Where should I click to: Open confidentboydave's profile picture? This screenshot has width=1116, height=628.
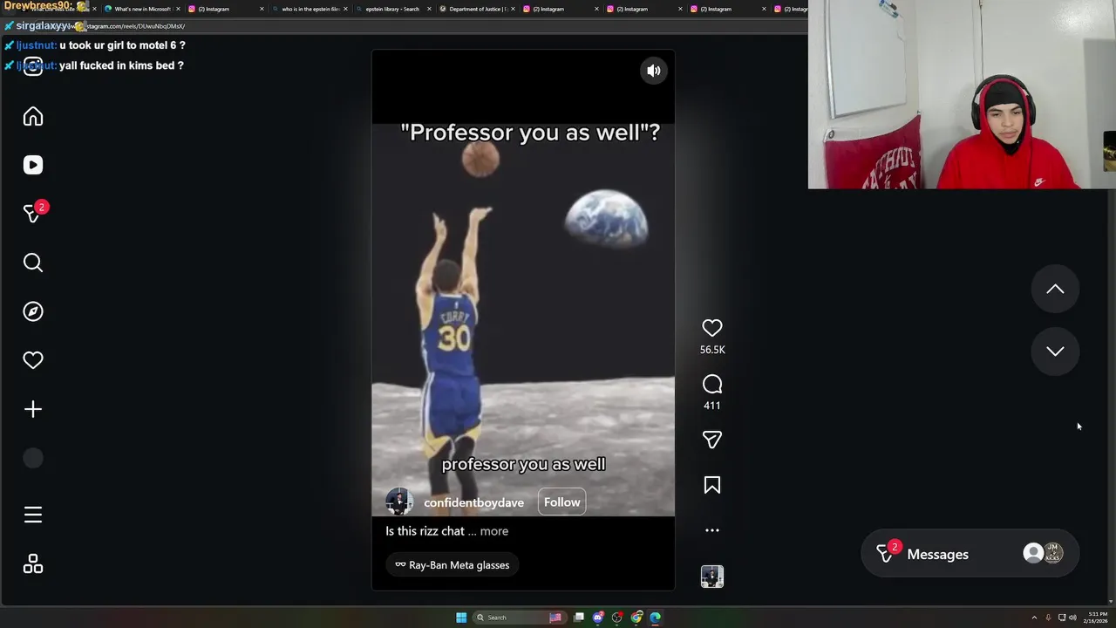click(399, 502)
